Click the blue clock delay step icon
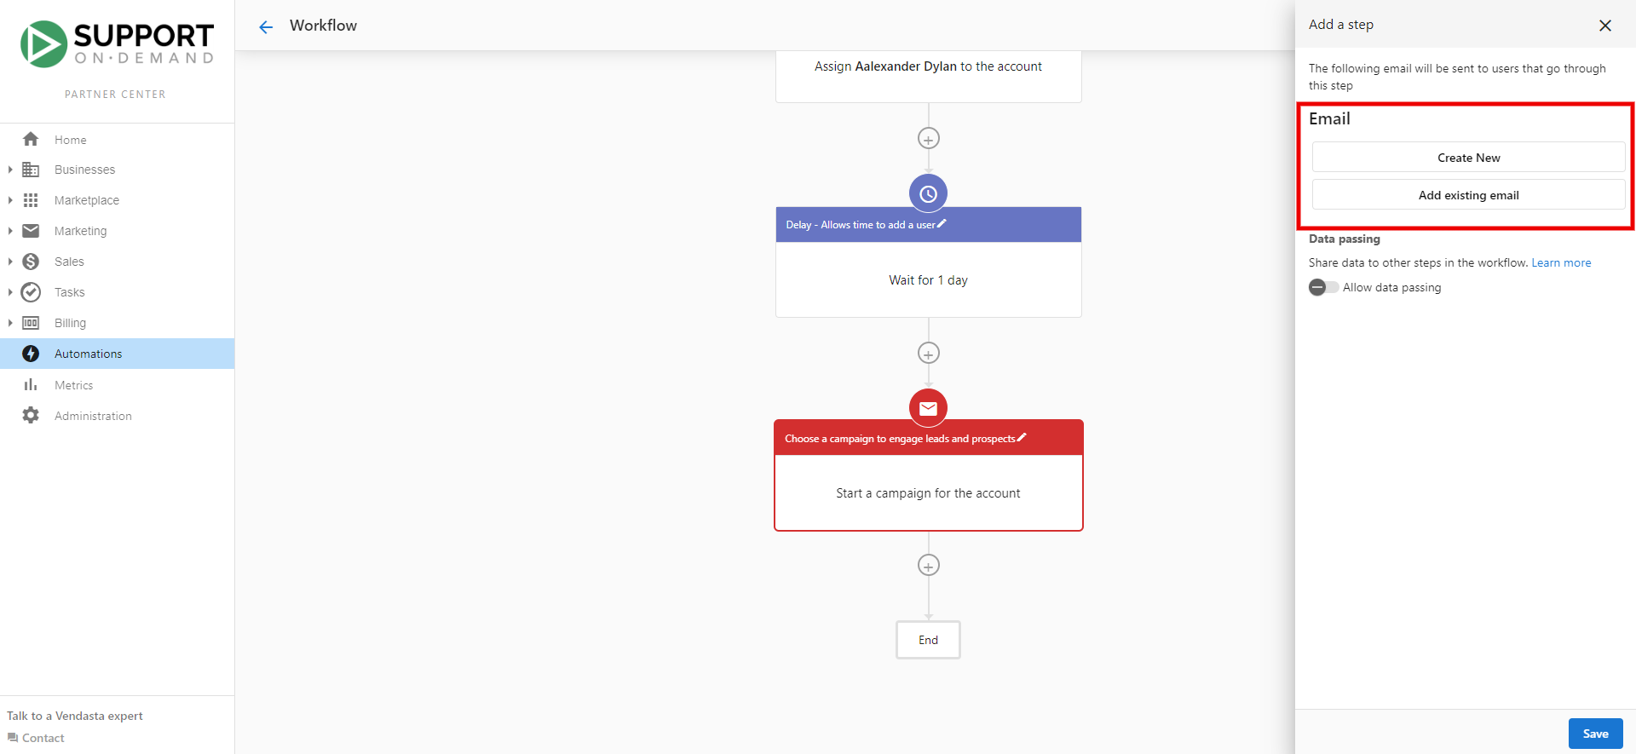The image size is (1636, 754). click(x=928, y=193)
